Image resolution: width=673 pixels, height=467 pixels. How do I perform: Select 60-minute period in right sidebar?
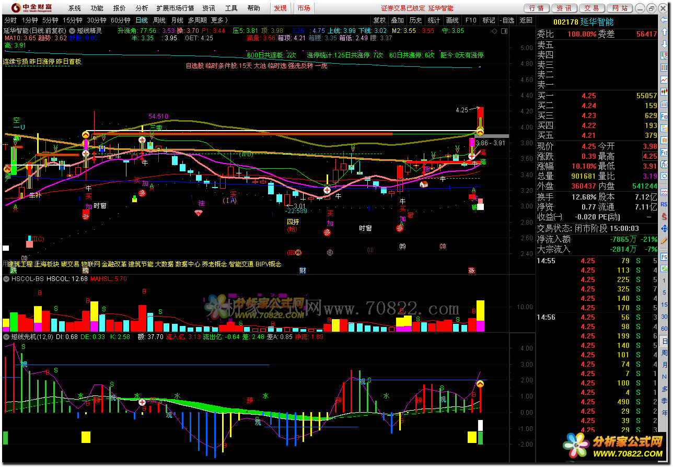[664, 329]
